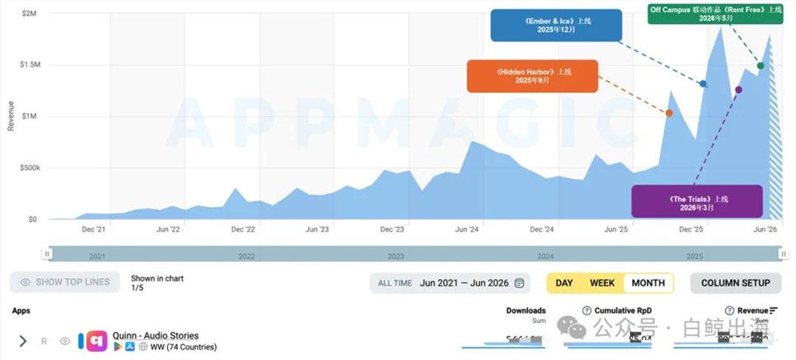Open the calendar icon in date range
Viewport: 796px width, 360px height.
519,284
